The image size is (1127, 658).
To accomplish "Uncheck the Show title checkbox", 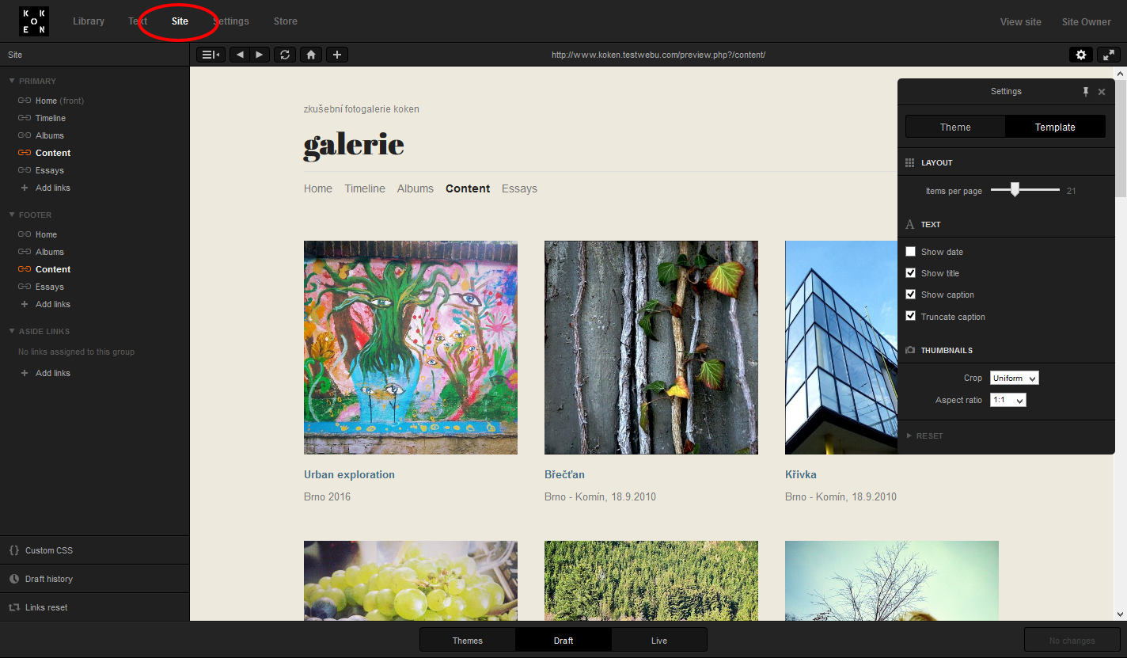I will [911, 273].
